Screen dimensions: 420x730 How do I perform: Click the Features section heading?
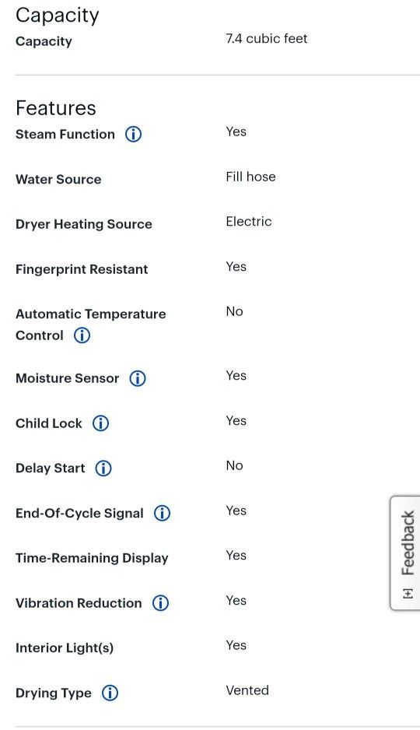[x=56, y=108]
